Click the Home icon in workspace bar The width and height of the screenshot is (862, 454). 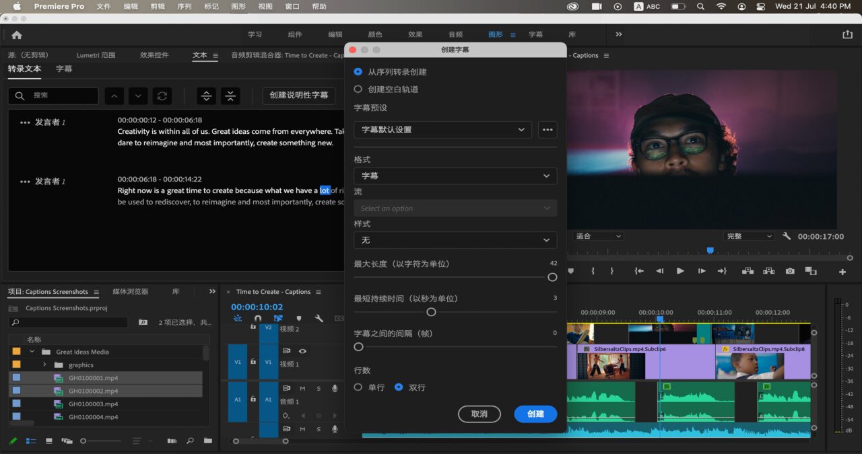pyautogui.click(x=17, y=35)
